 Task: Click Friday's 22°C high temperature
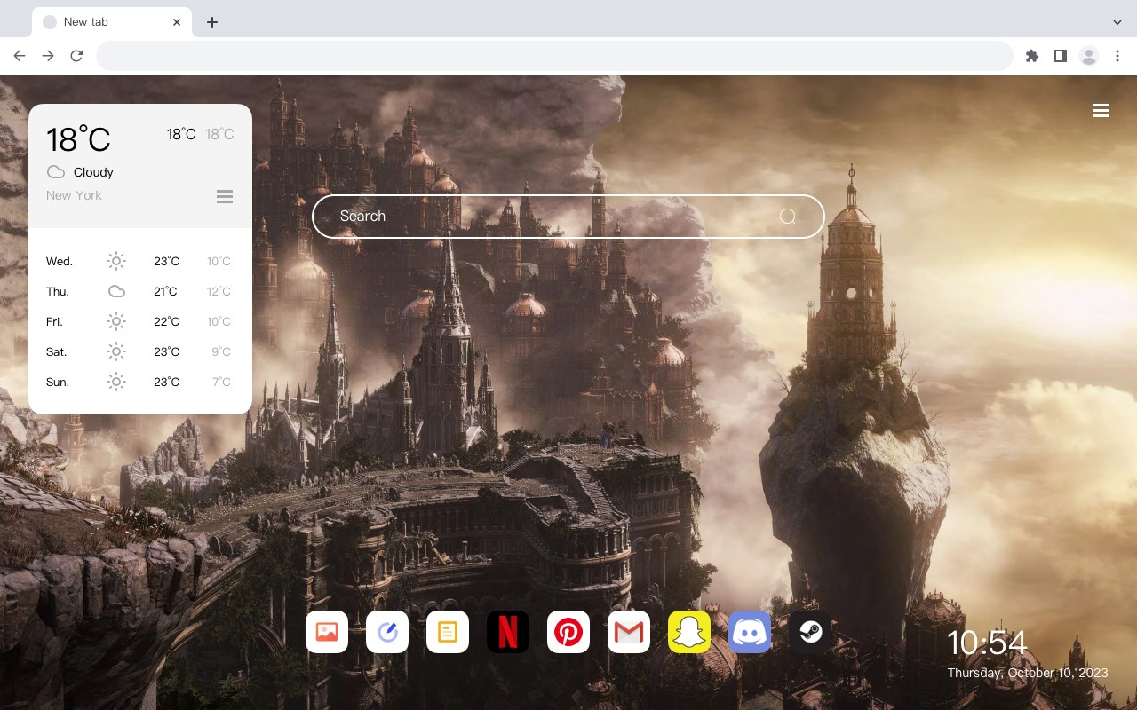(166, 321)
